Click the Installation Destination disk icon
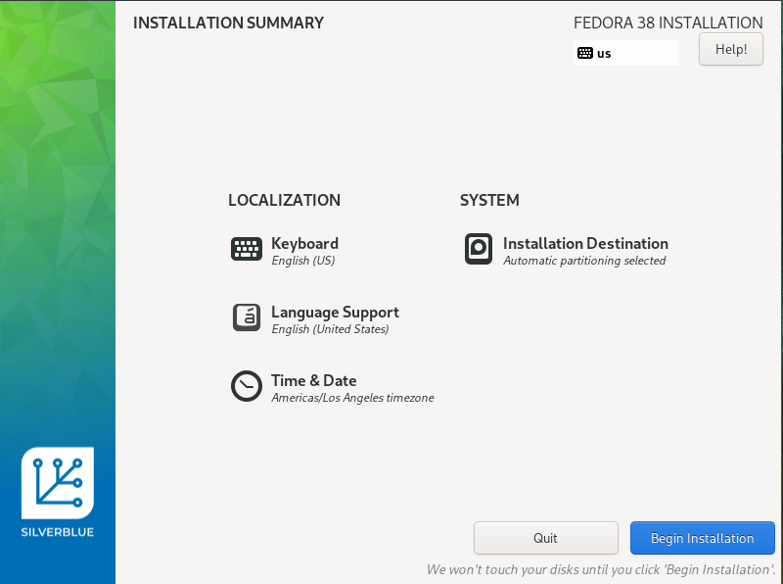The height and width of the screenshot is (584, 783). pos(479,249)
